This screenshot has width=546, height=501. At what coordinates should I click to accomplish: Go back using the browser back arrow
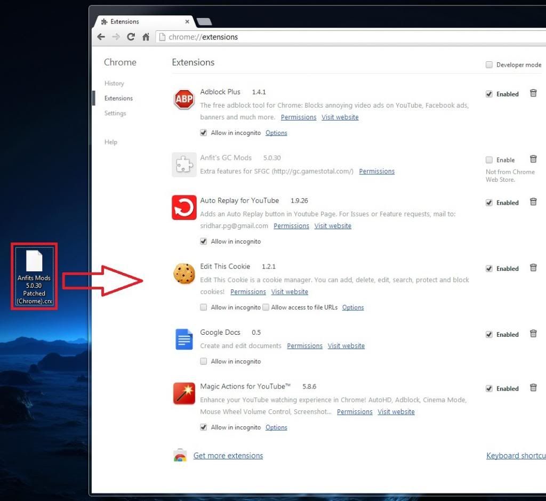(101, 37)
